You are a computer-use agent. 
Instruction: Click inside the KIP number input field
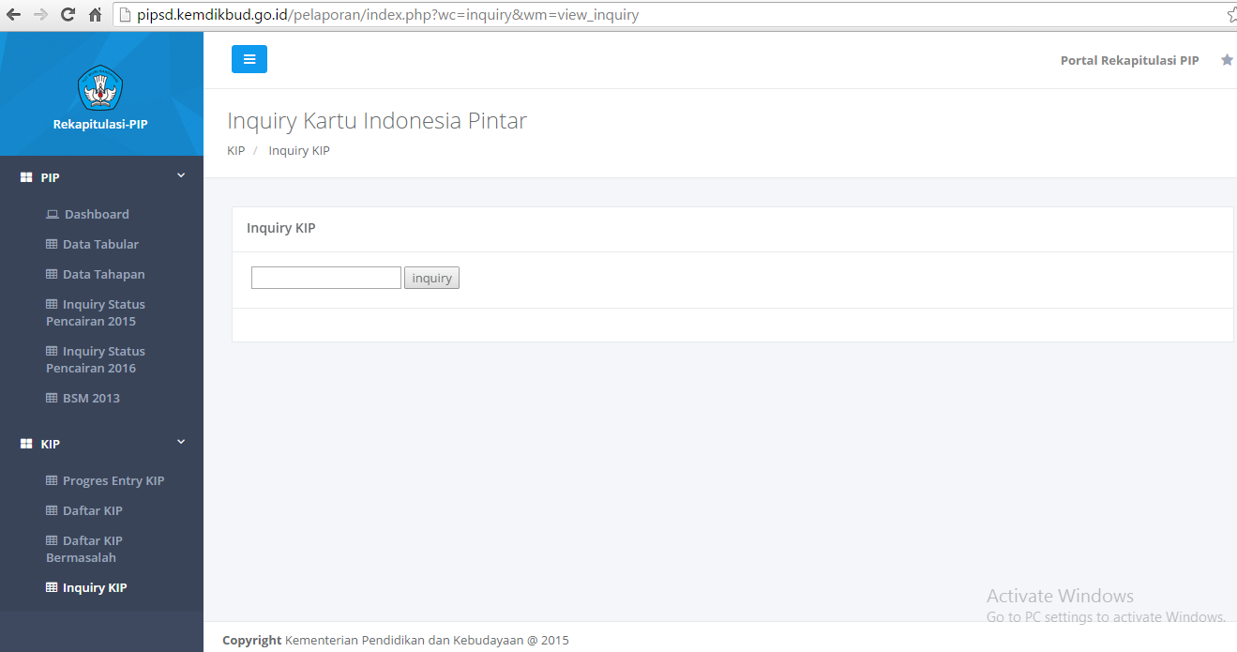[x=325, y=278]
